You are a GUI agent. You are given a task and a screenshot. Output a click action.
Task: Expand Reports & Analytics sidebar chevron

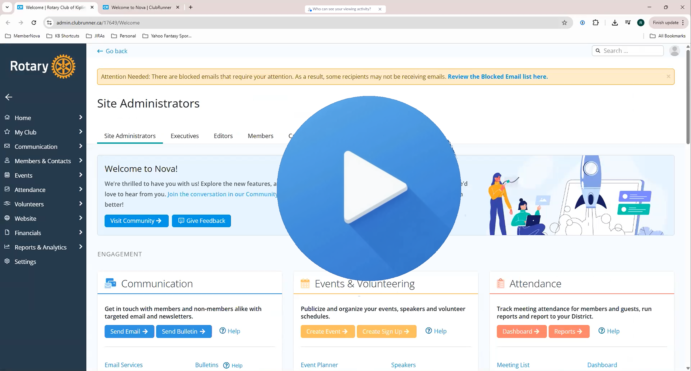(80, 247)
